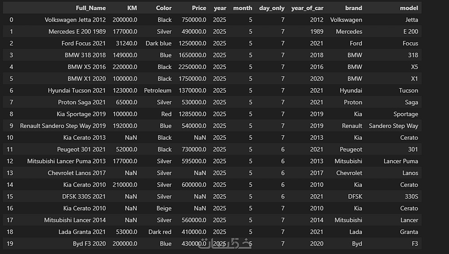This screenshot has height=254, width=449.
Task: Click the year_of_car value 2018
Action: (317, 55)
